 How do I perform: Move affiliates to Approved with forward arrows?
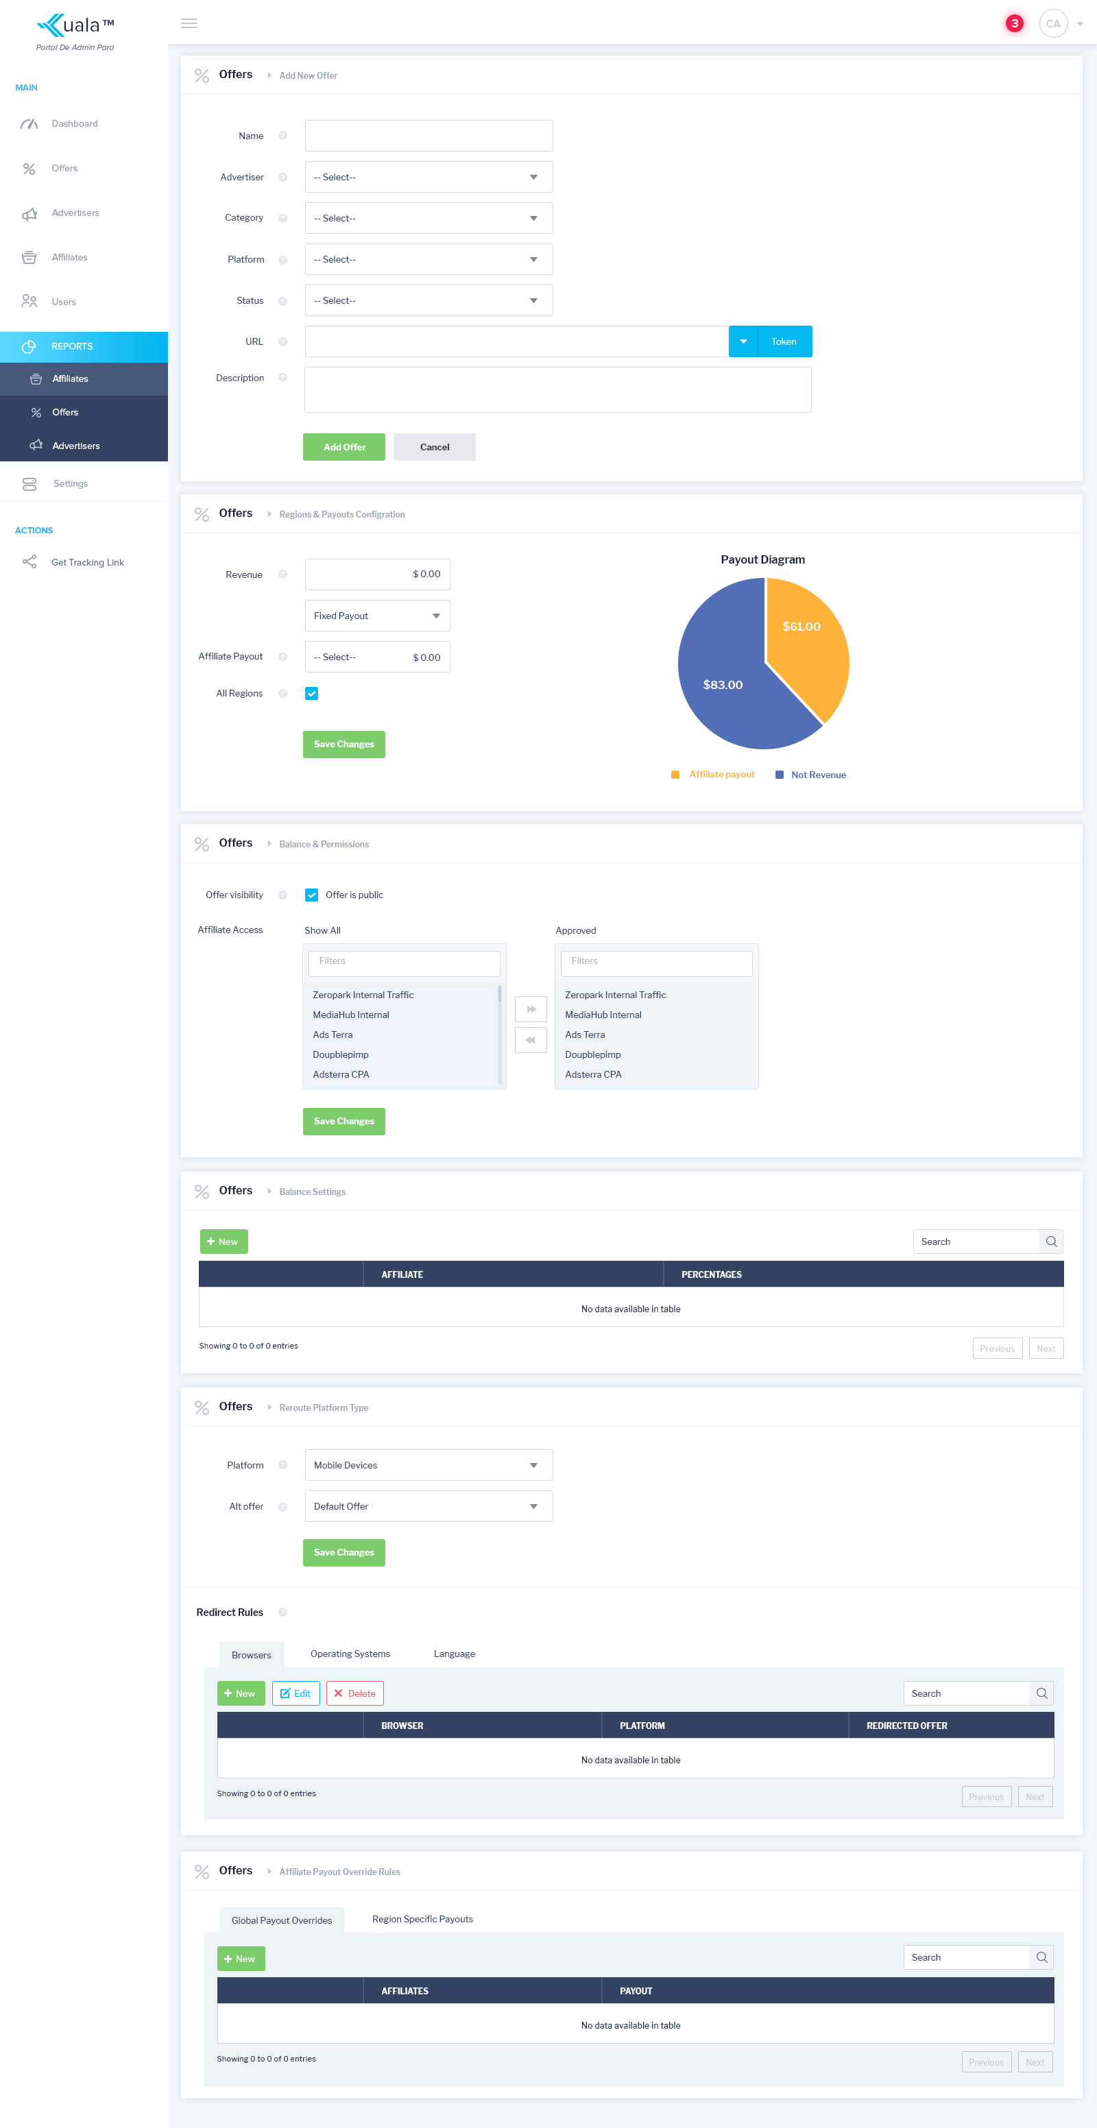[530, 1008]
